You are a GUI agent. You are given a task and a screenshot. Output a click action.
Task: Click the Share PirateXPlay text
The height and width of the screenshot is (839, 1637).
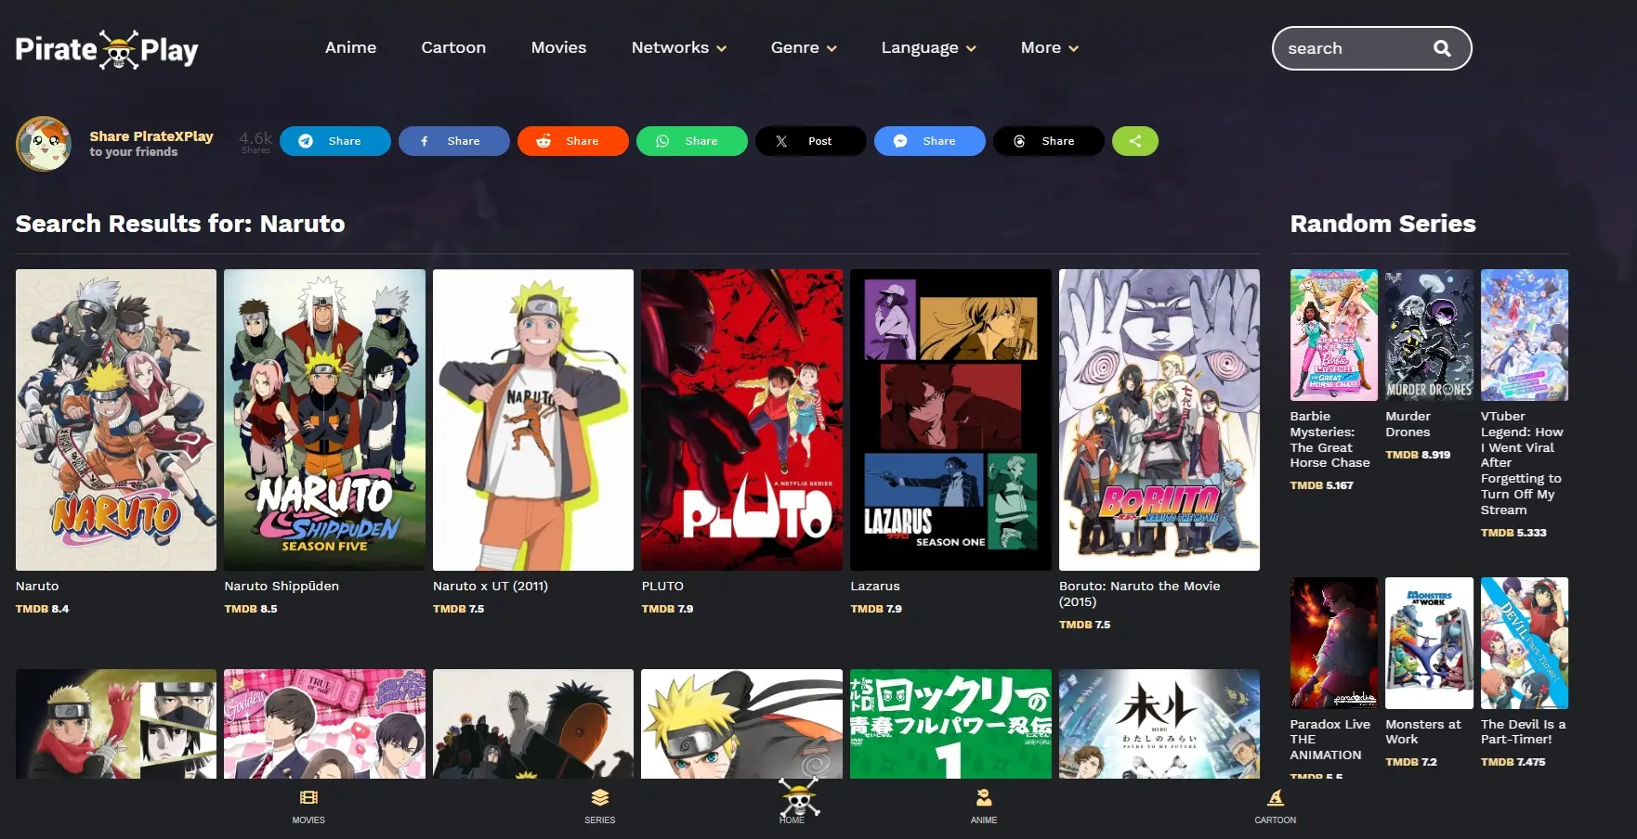pos(151,136)
